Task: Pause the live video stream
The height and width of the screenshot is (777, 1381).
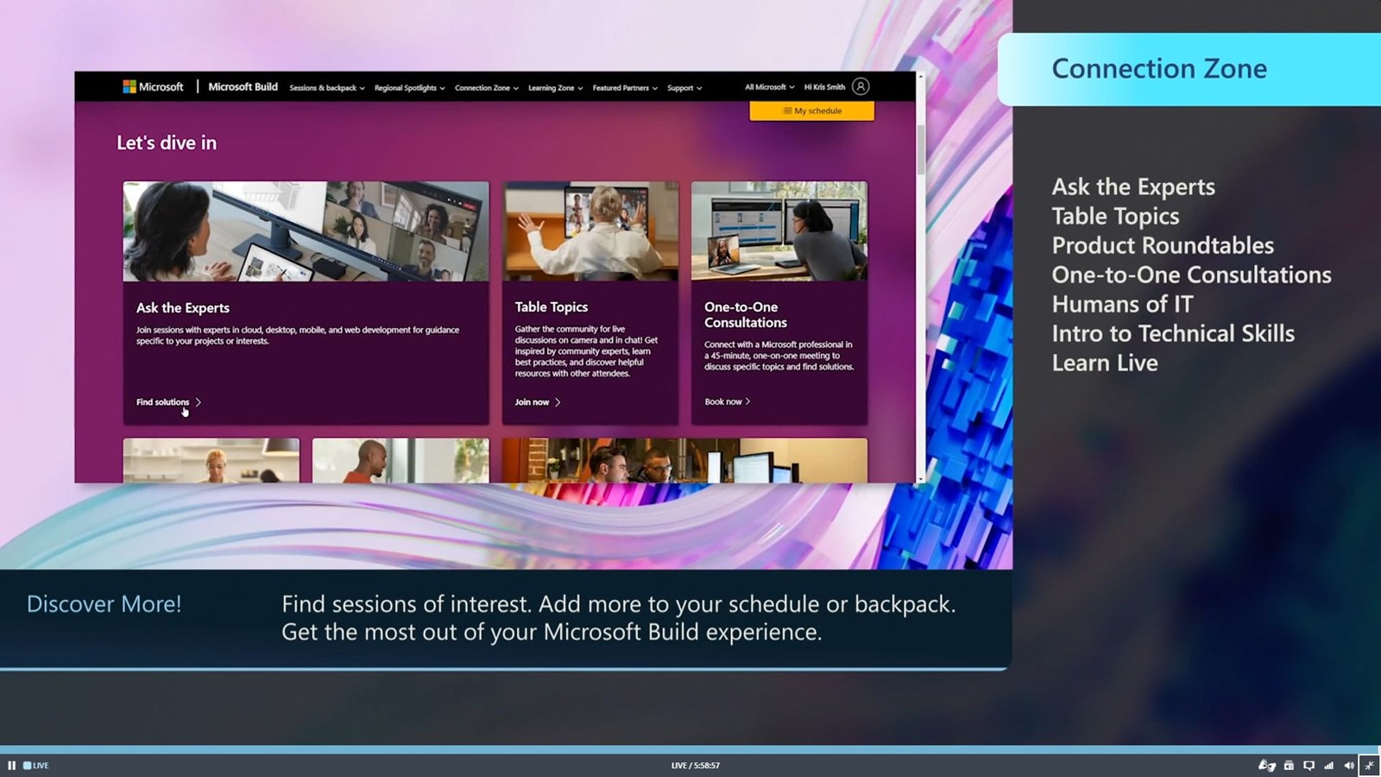Action: (x=12, y=765)
